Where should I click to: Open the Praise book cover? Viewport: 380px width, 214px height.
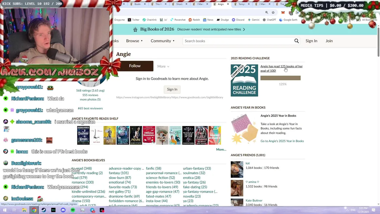(x=136, y=135)
